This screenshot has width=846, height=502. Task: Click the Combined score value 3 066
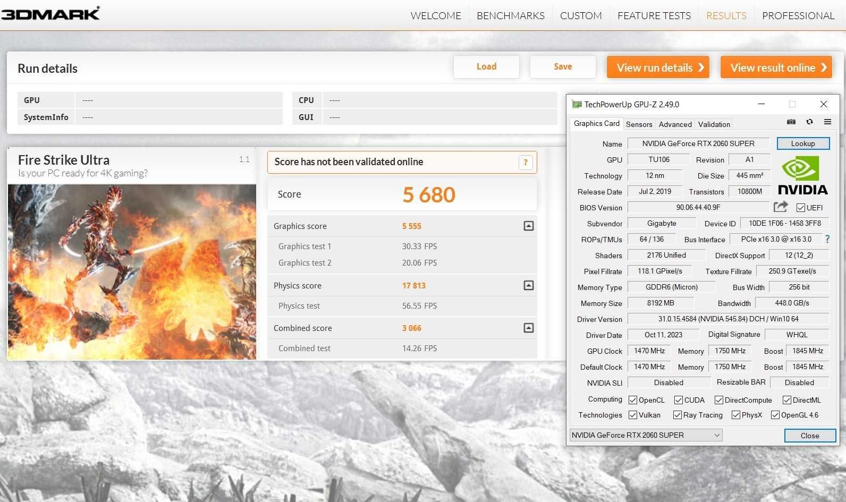(411, 328)
